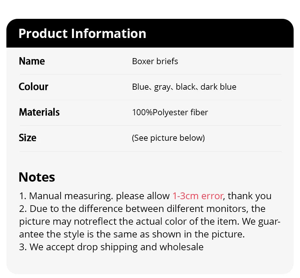Select the Boxer briefs name value
Screen dimensions: 300x278
point(155,61)
